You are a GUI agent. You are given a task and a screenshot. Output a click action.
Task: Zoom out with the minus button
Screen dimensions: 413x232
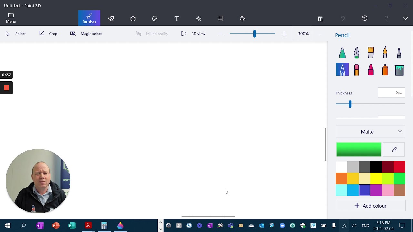tap(220, 34)
